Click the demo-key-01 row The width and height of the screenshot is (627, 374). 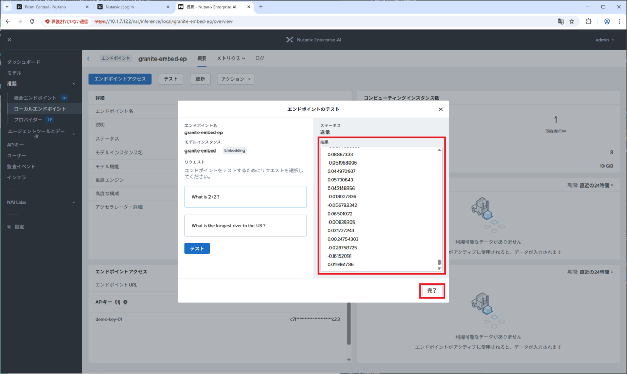click(217, 319)
